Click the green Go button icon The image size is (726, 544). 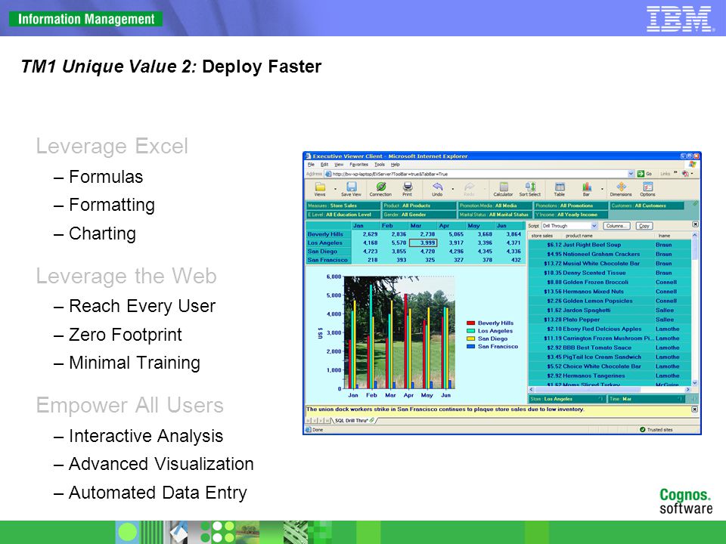[x=641, y=174]
